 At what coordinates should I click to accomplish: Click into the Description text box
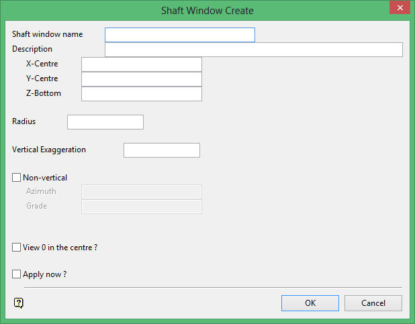[x=253, y=50]
